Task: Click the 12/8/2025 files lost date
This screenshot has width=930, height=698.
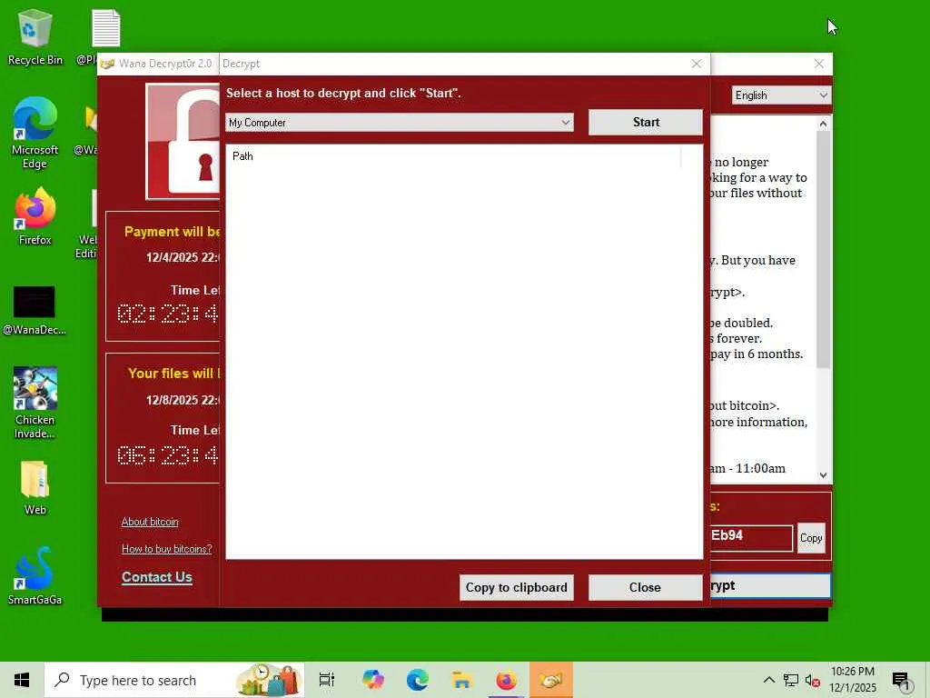Action: click(183, 400)
